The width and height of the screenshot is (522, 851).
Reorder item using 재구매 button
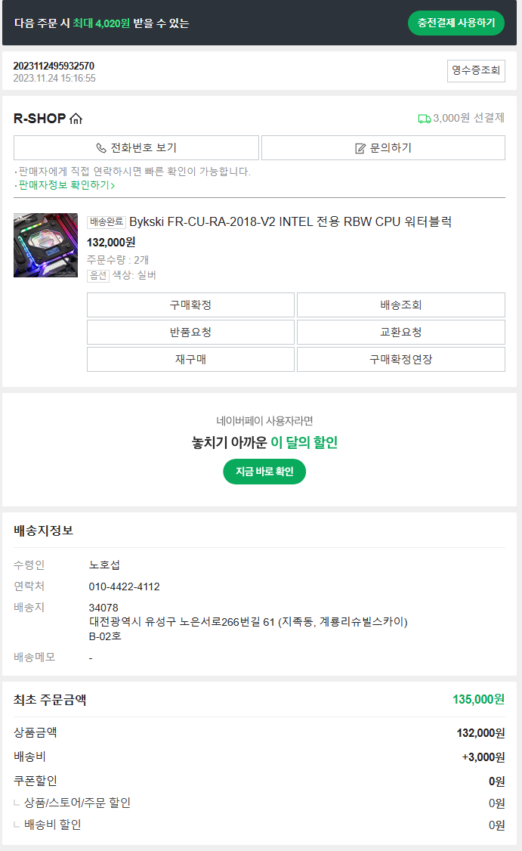tap(190, 360)
